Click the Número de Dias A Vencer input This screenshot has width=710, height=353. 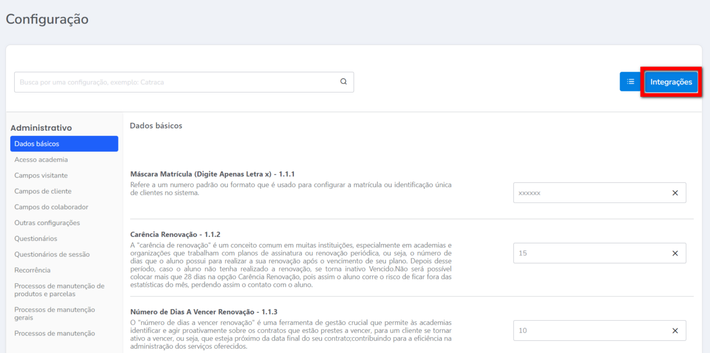589,331
